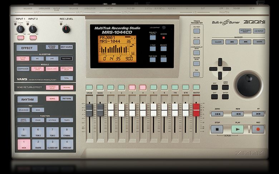Screen dimensions: 279x174
Task: Click the marker CLEAR button
Action: (x=218, y=42)
